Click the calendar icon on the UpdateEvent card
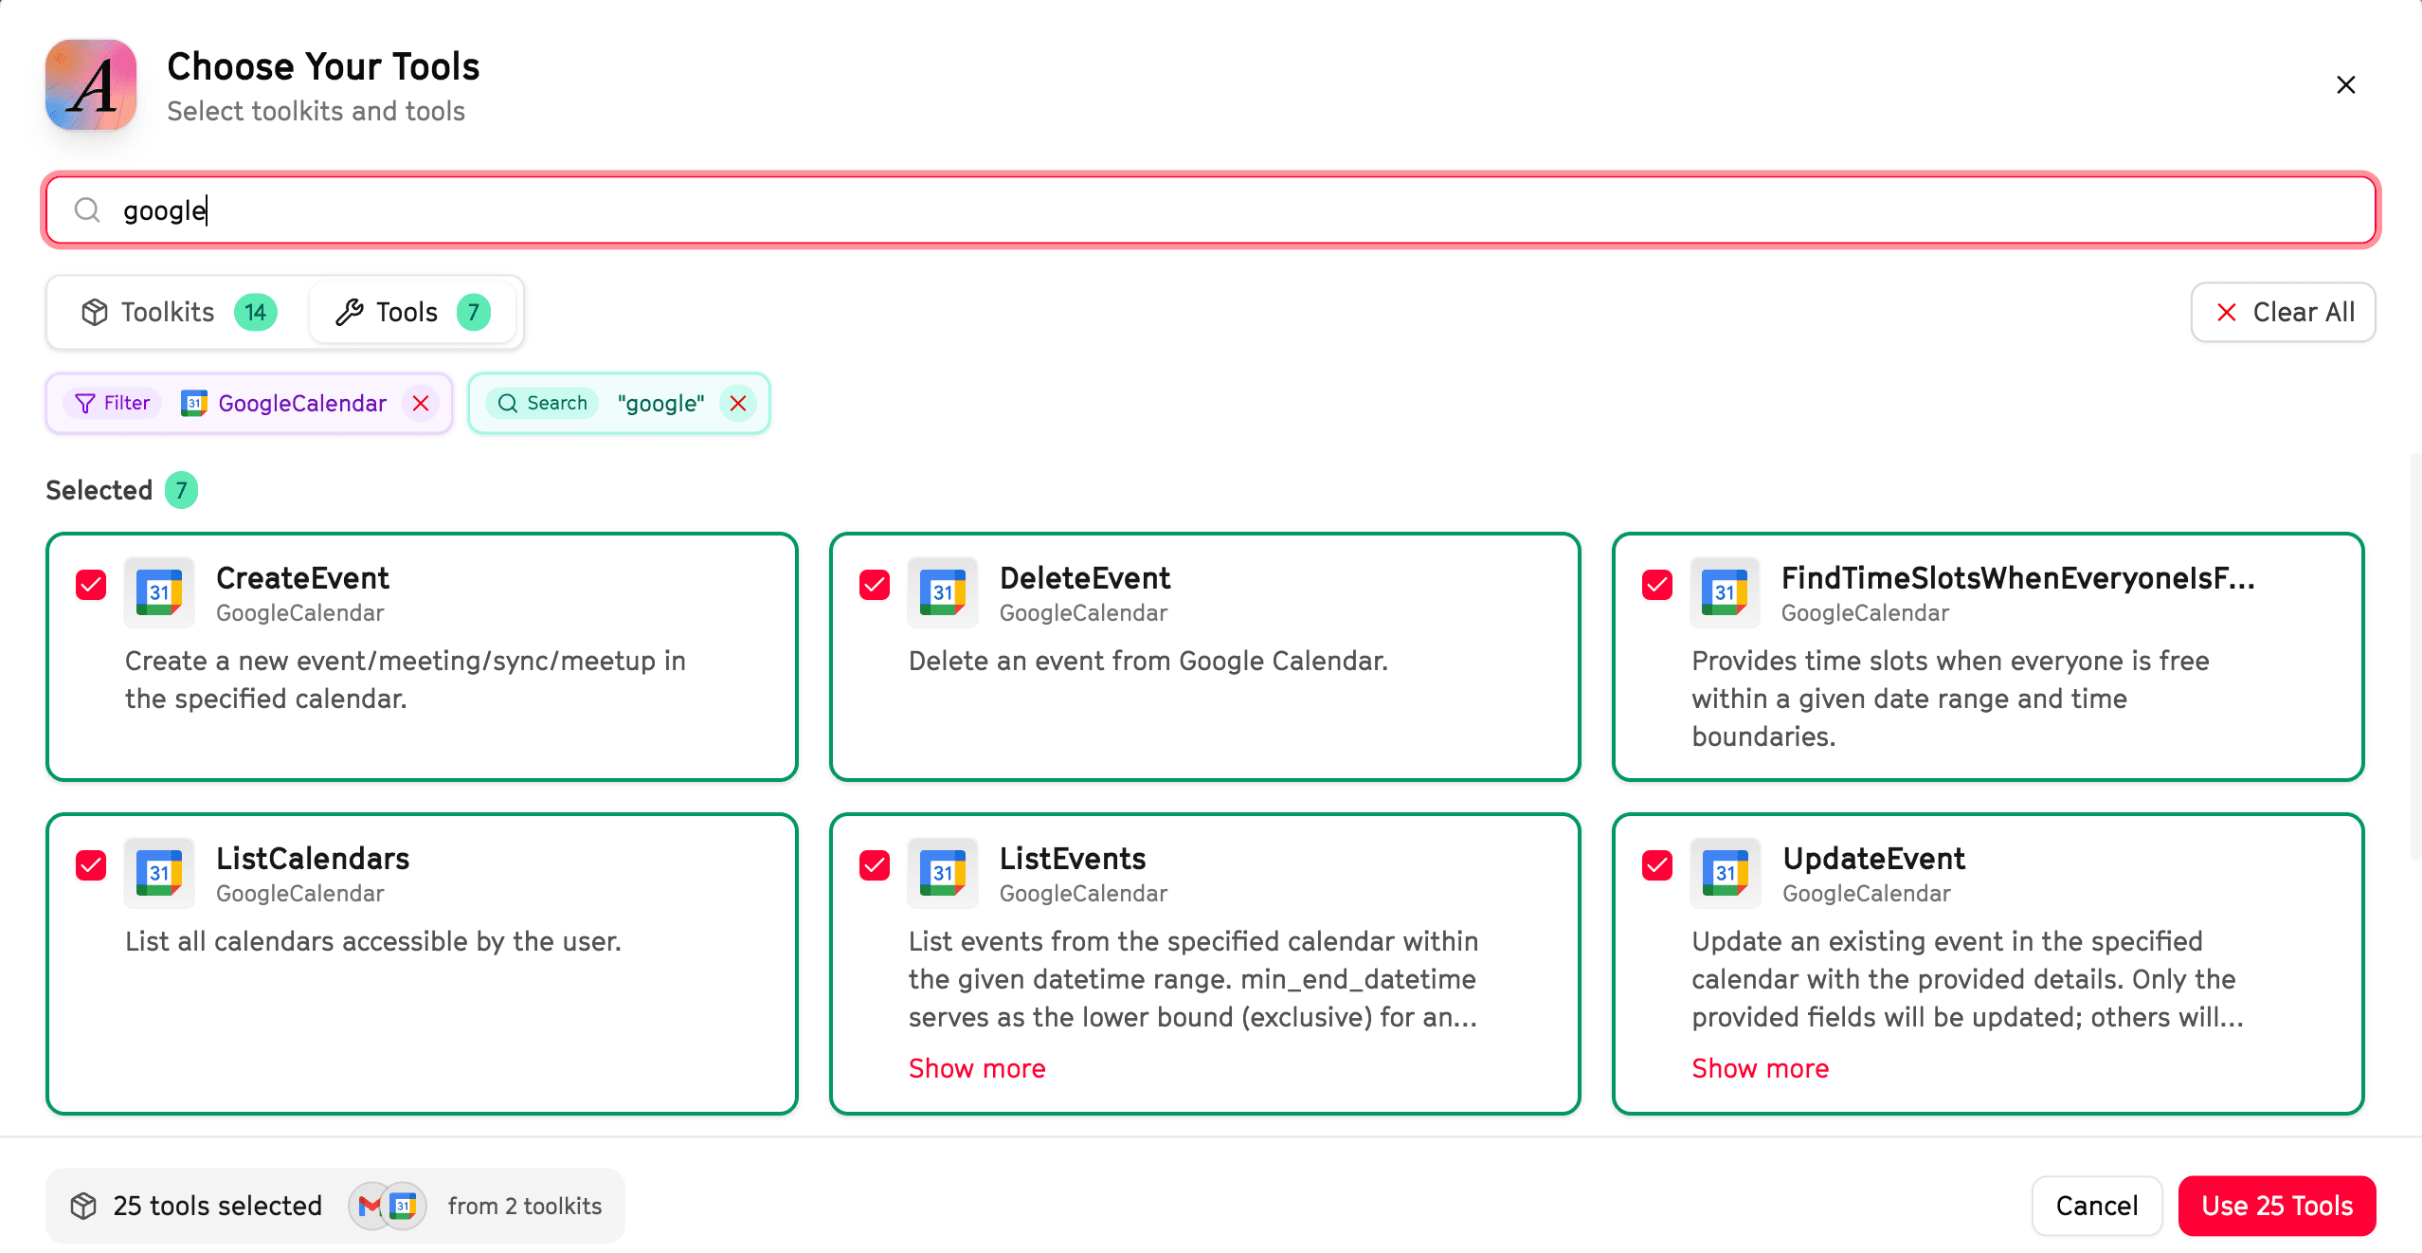 click(1725, 873)
